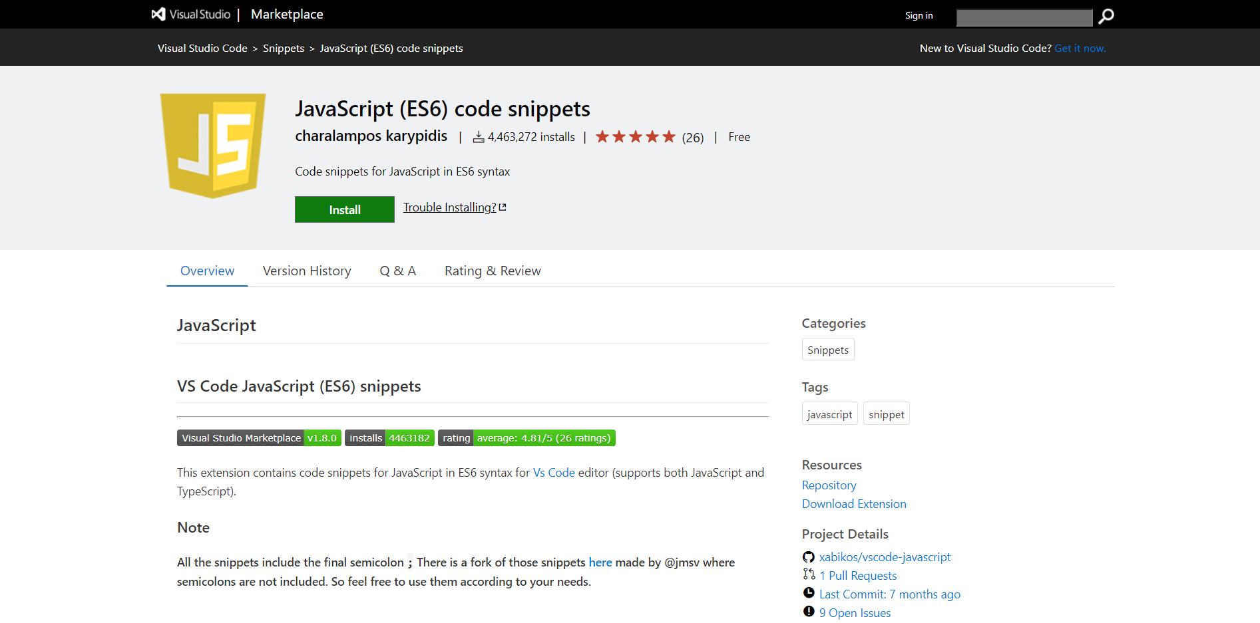The height and width of the screenshot is (623, 1260).
Task: Click the Visual Studio logo icon
Action: tap(158, 14)
